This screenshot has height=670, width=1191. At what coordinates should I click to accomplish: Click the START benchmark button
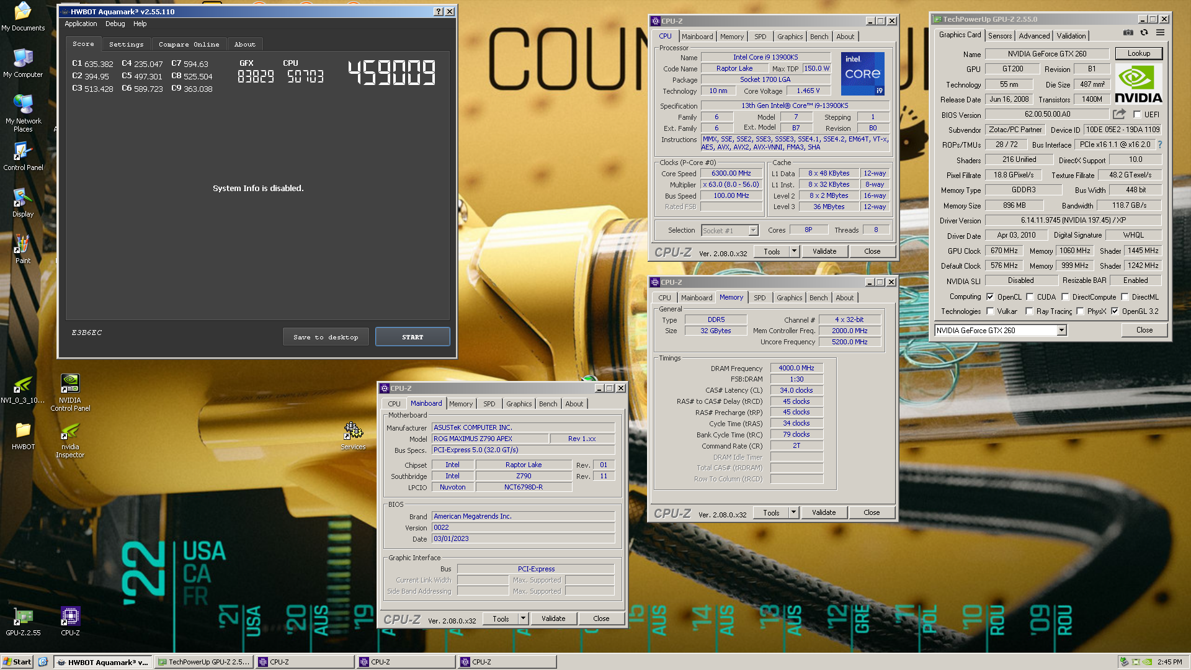(x=413, y=337)
